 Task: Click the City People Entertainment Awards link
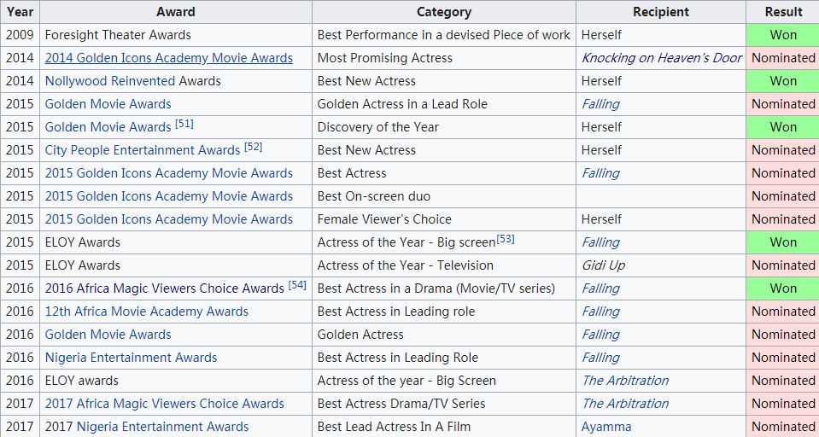pos(142,150)
